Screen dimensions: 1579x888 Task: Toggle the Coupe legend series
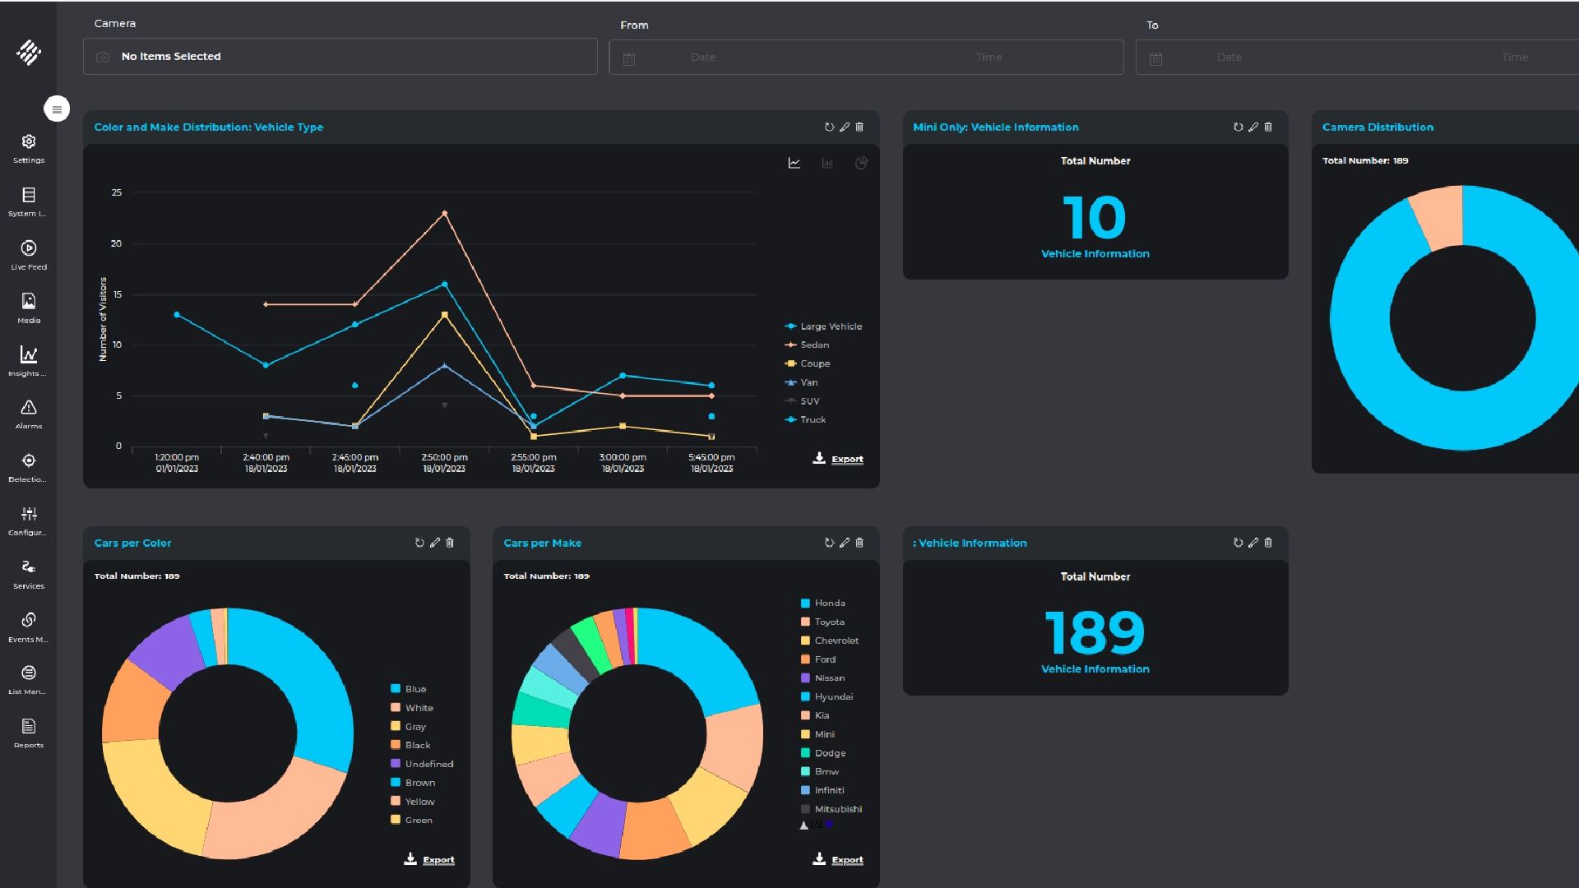pyautogui.click(x=808, y=363)
